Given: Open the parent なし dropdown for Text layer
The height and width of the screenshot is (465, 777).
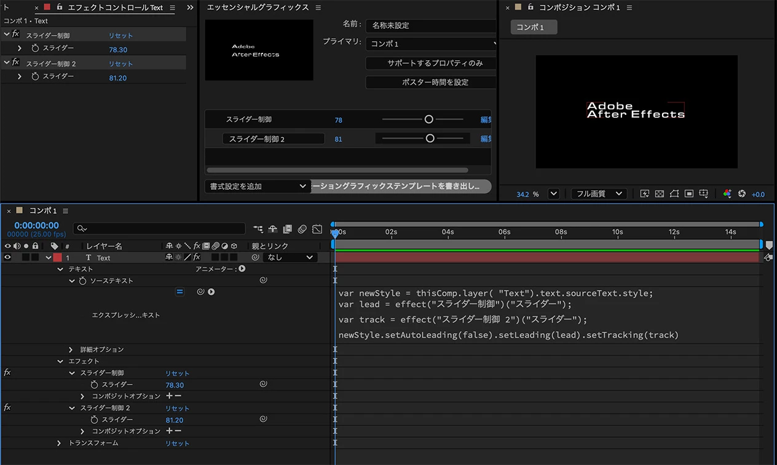Looking at the screenshot, I should [291, 257].
